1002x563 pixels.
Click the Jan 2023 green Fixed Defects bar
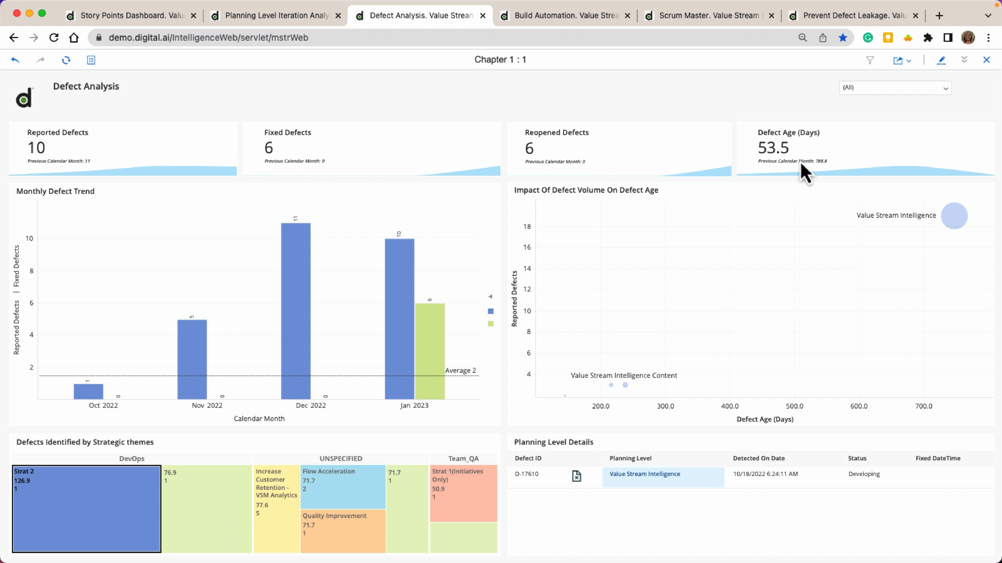click(x=430, y=351)
